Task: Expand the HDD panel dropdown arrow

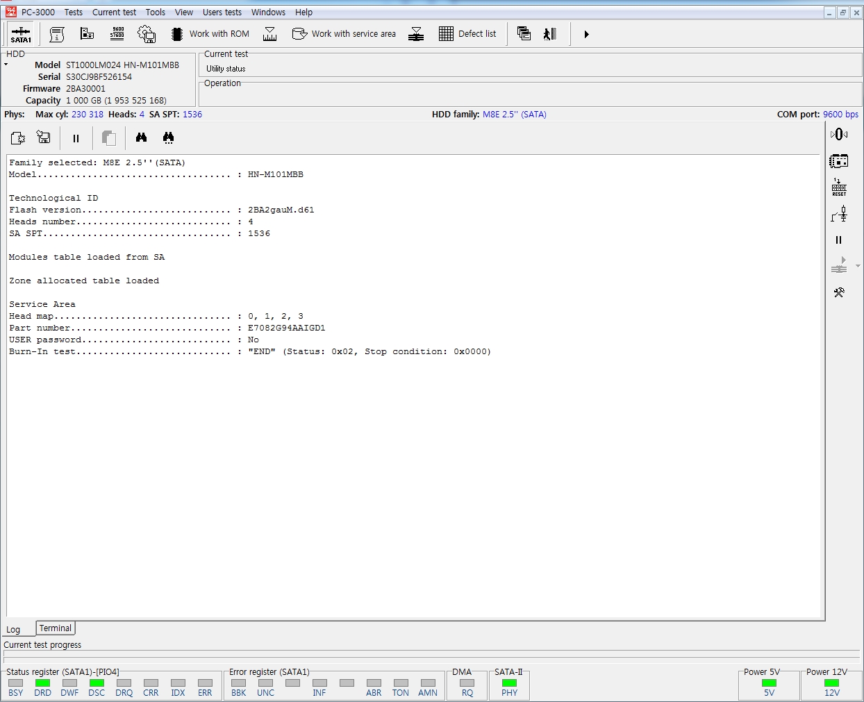Action: pos(6,65)
